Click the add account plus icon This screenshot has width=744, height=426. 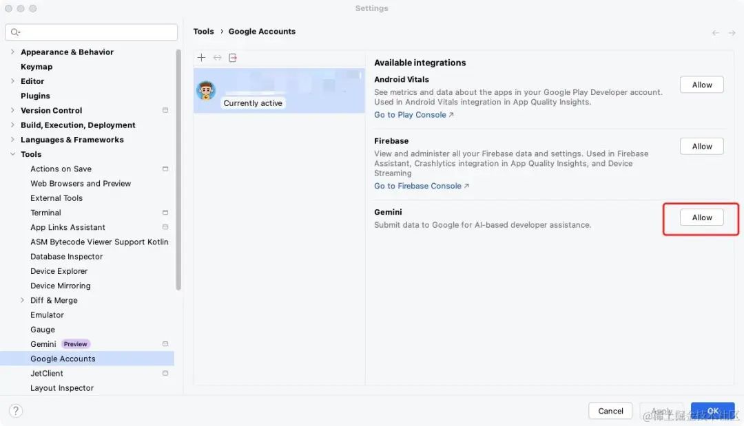click(201, 57)
